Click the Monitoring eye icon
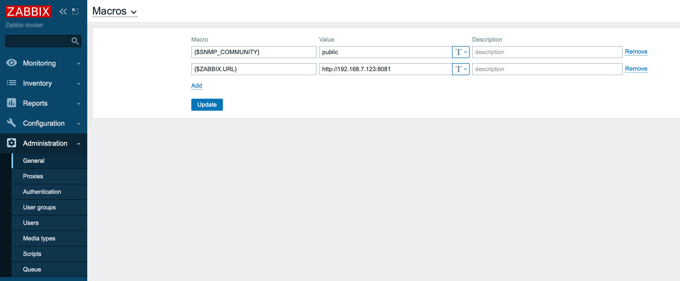 (x=11, y=63)
